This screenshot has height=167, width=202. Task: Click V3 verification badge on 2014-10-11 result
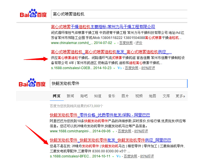118,156
